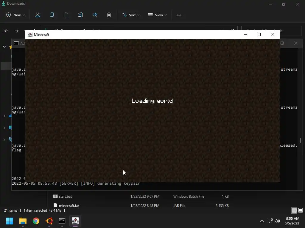Image resolution: width=305 pixels, height=228 pixels.
Task: Open the Windows Start menu
Action: (x=10, y=221)
